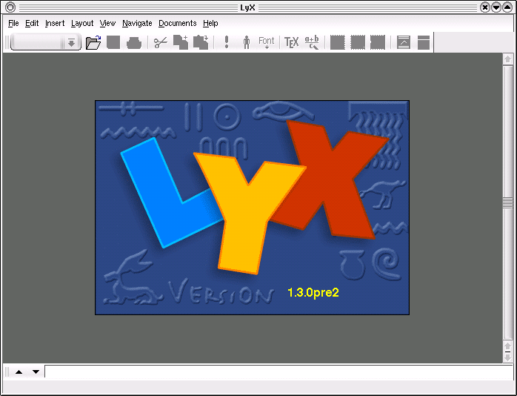Toggle emphasize style with exclamation mark icon
The width and height of the screenshot is (517, 396).
pos(227,42)
